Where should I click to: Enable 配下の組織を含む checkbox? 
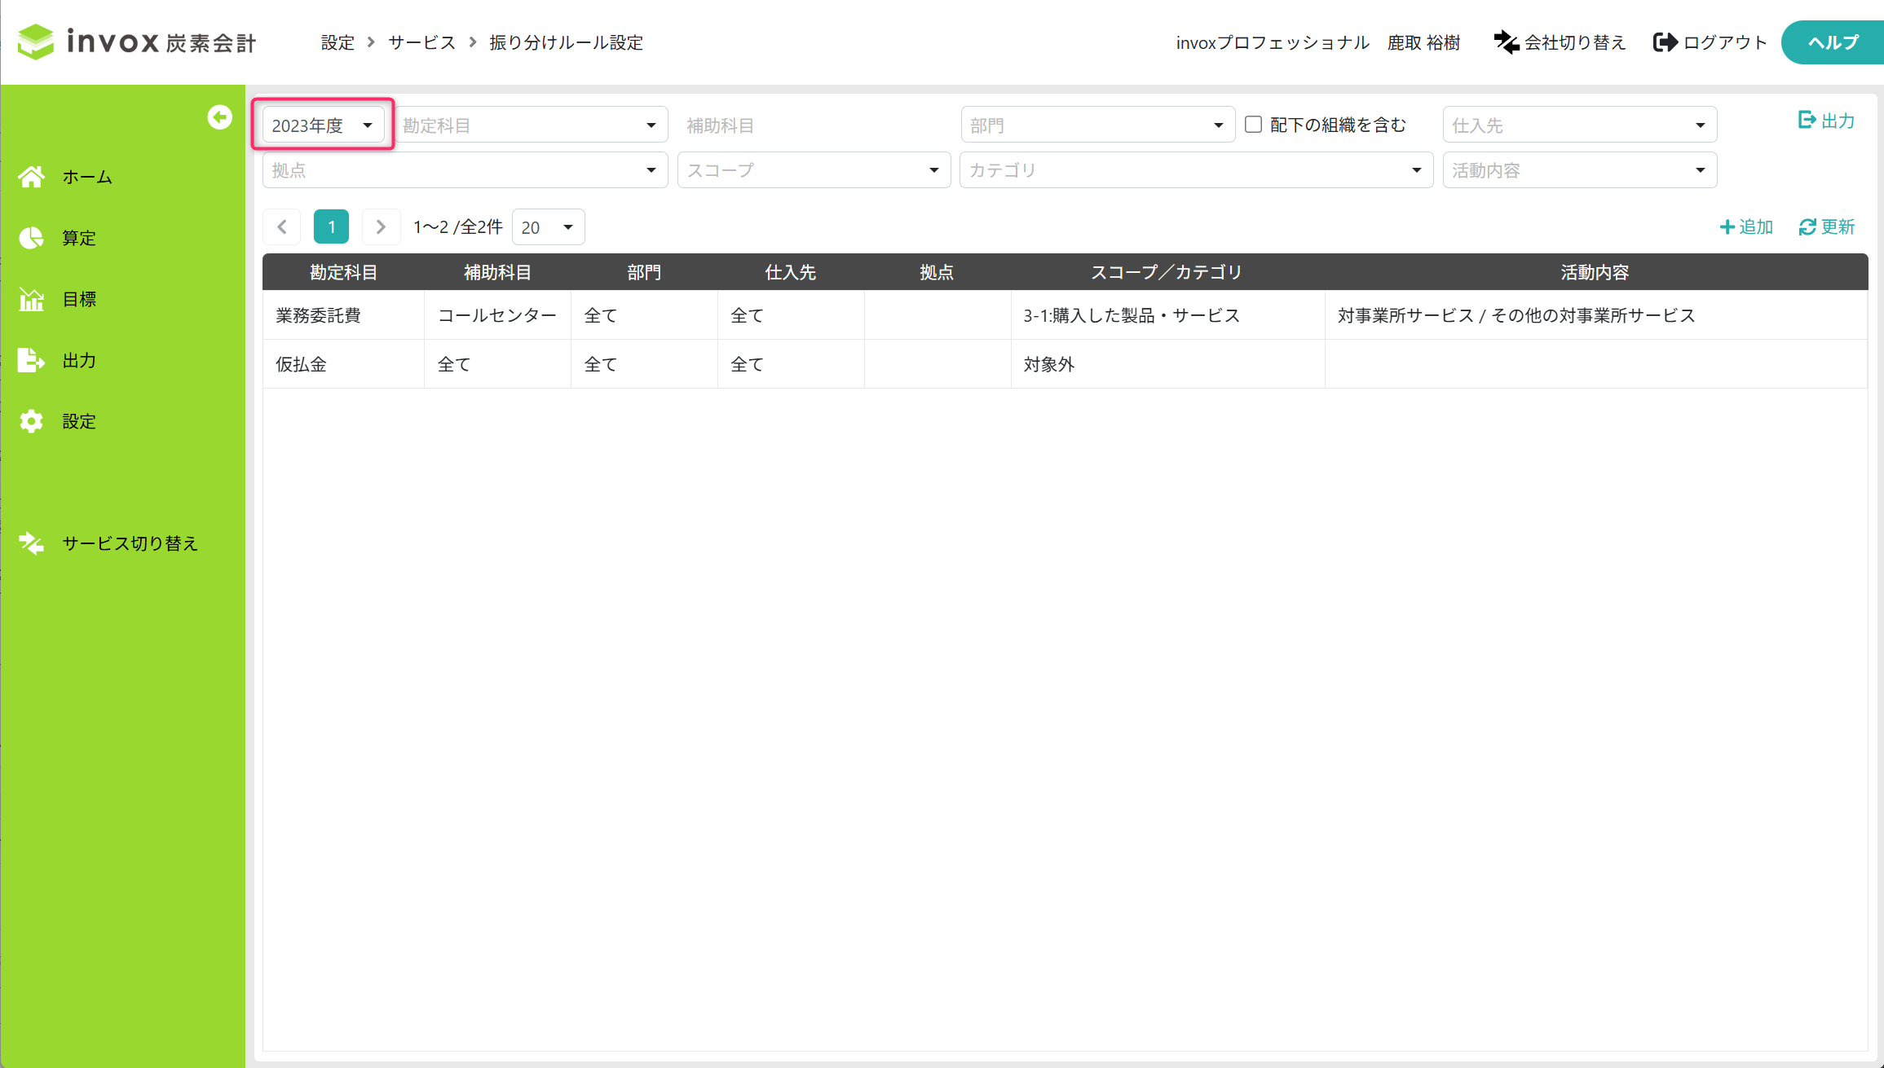pyautogui.click(x=1253, y=125)
